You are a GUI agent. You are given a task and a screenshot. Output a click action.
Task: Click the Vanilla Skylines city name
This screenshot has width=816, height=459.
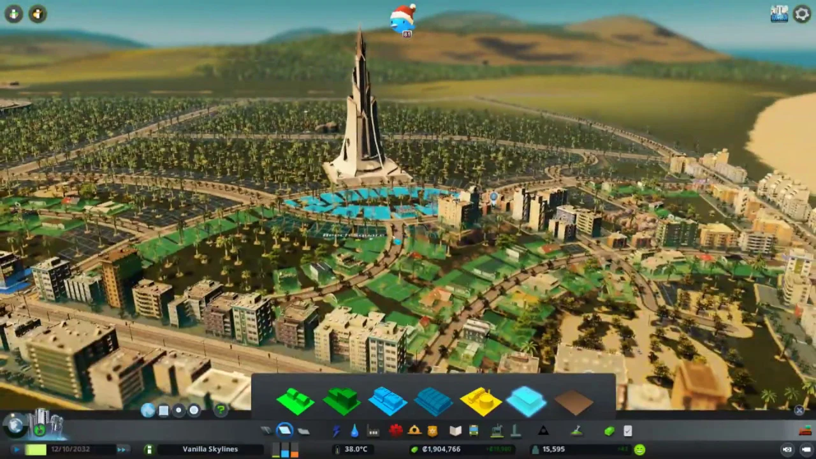(x=210, y=449)
